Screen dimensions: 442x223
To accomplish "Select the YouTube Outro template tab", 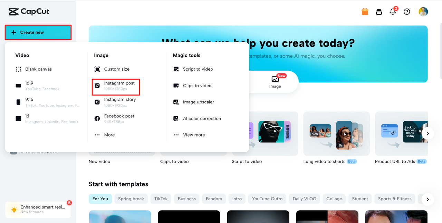I will click(267, 199).
